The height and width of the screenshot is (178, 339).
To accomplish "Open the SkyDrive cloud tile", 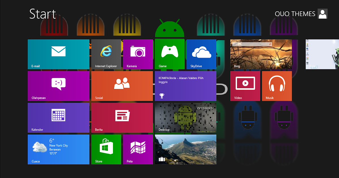I will point(201,54).
